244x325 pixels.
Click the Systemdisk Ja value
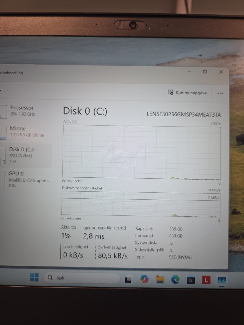point(171,243)
